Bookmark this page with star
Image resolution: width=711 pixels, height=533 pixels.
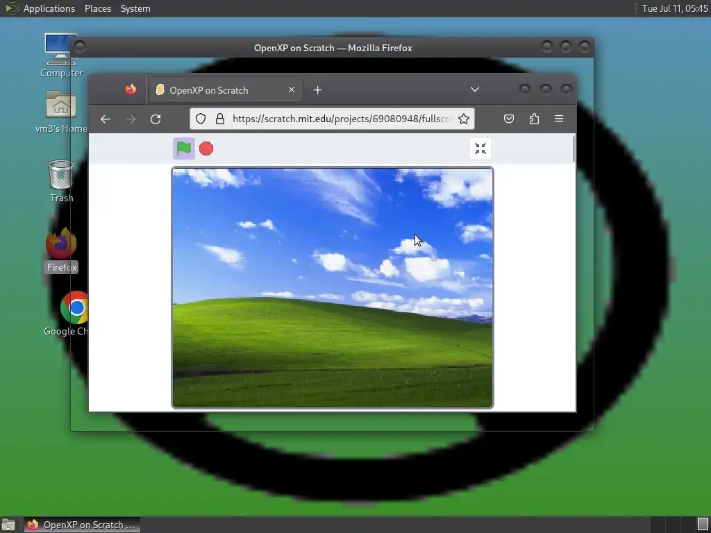click(463, 119)
